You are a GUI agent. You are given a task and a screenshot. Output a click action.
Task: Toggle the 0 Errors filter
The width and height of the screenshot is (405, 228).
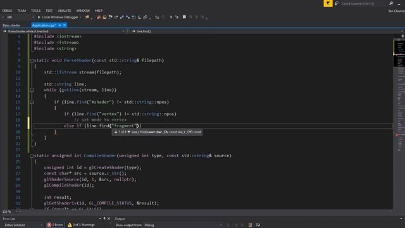[55, 225]
